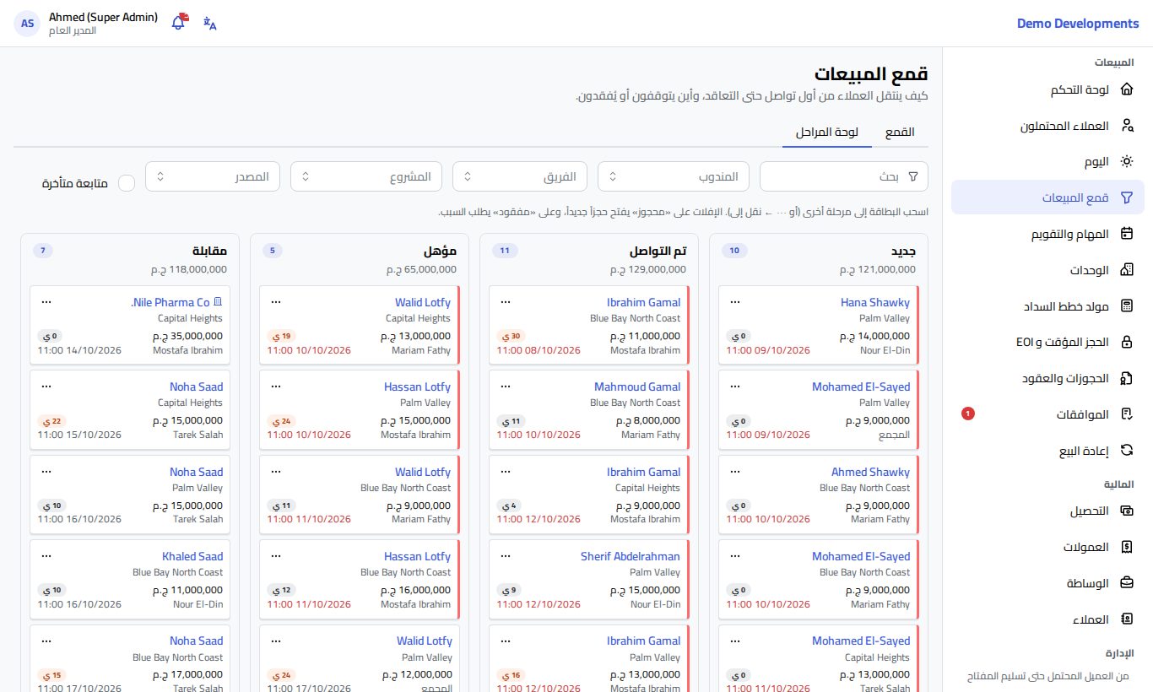This screenshot has width=1153, height=692.
Task: Open more menu on Hana Shawky card
Action: [734, 301]
